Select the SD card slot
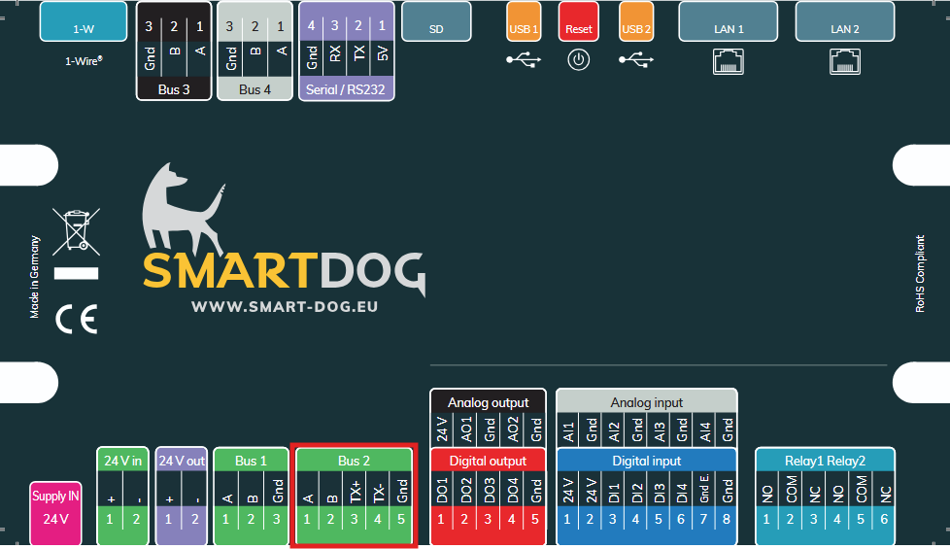 [436, 29]
